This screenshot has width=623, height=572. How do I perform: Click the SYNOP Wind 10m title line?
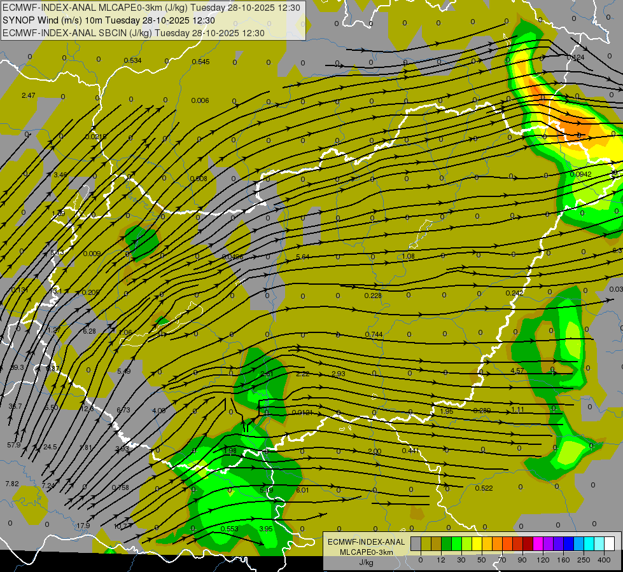108,20
